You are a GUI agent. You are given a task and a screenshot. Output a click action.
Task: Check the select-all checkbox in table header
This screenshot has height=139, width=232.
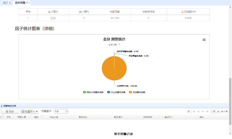pyautogui.click(x=2, y=117)
